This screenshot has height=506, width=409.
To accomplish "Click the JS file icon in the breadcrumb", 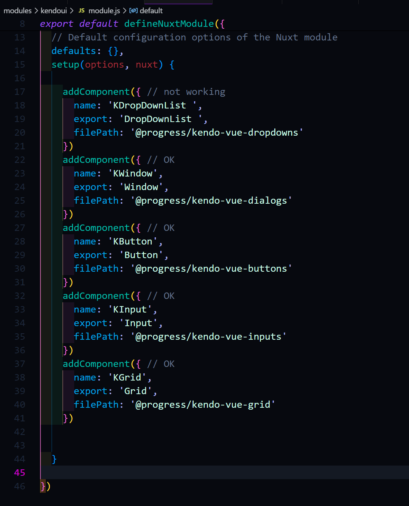I will click(x=81, y=11).
